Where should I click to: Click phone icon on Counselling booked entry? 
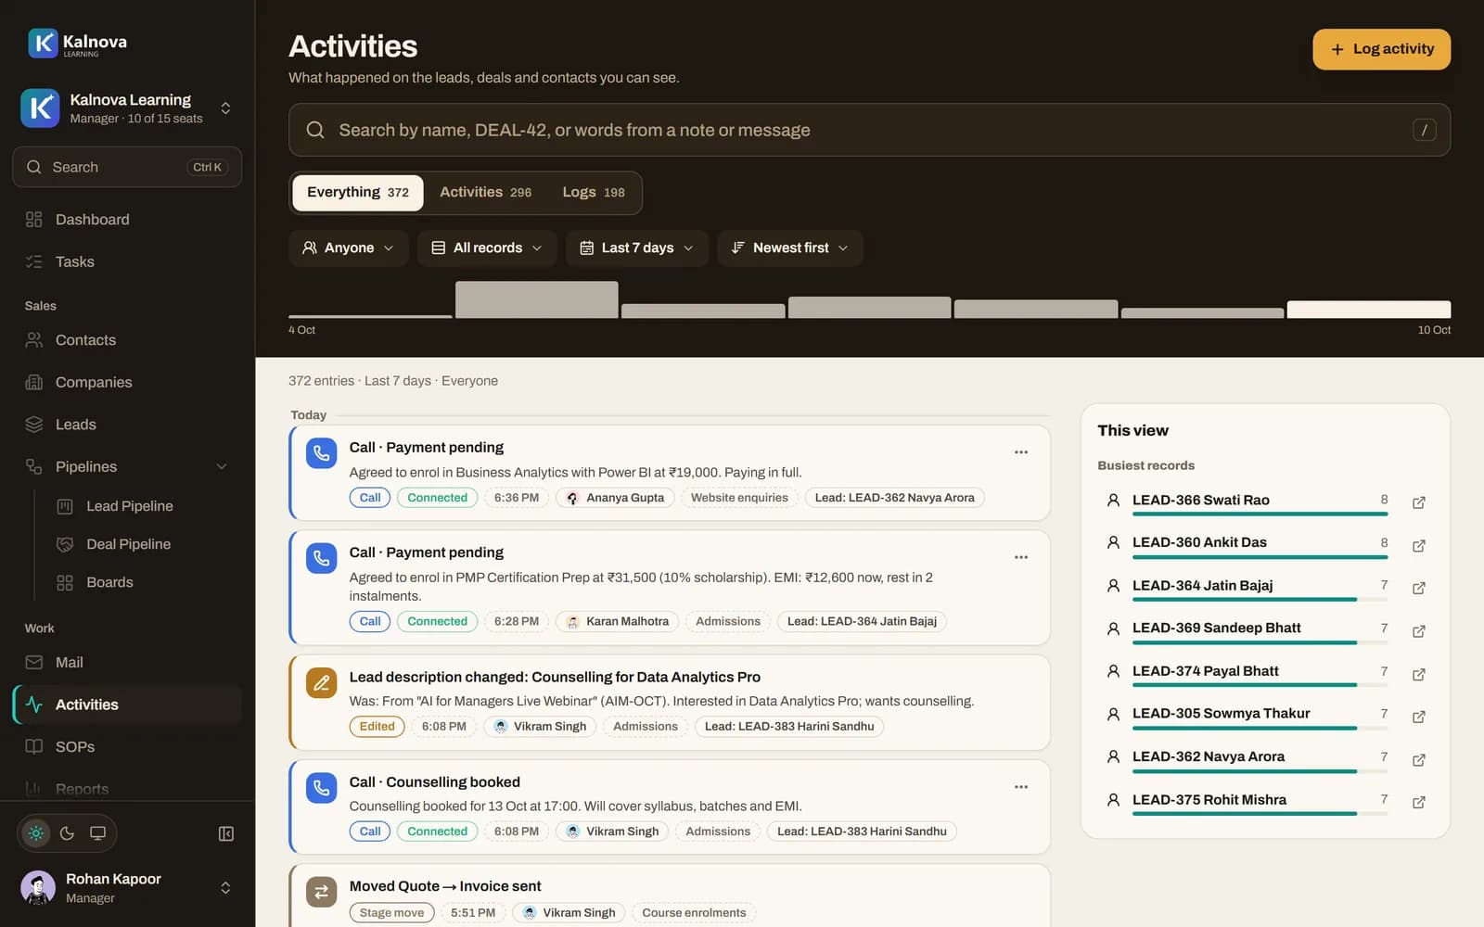[321, 788]
